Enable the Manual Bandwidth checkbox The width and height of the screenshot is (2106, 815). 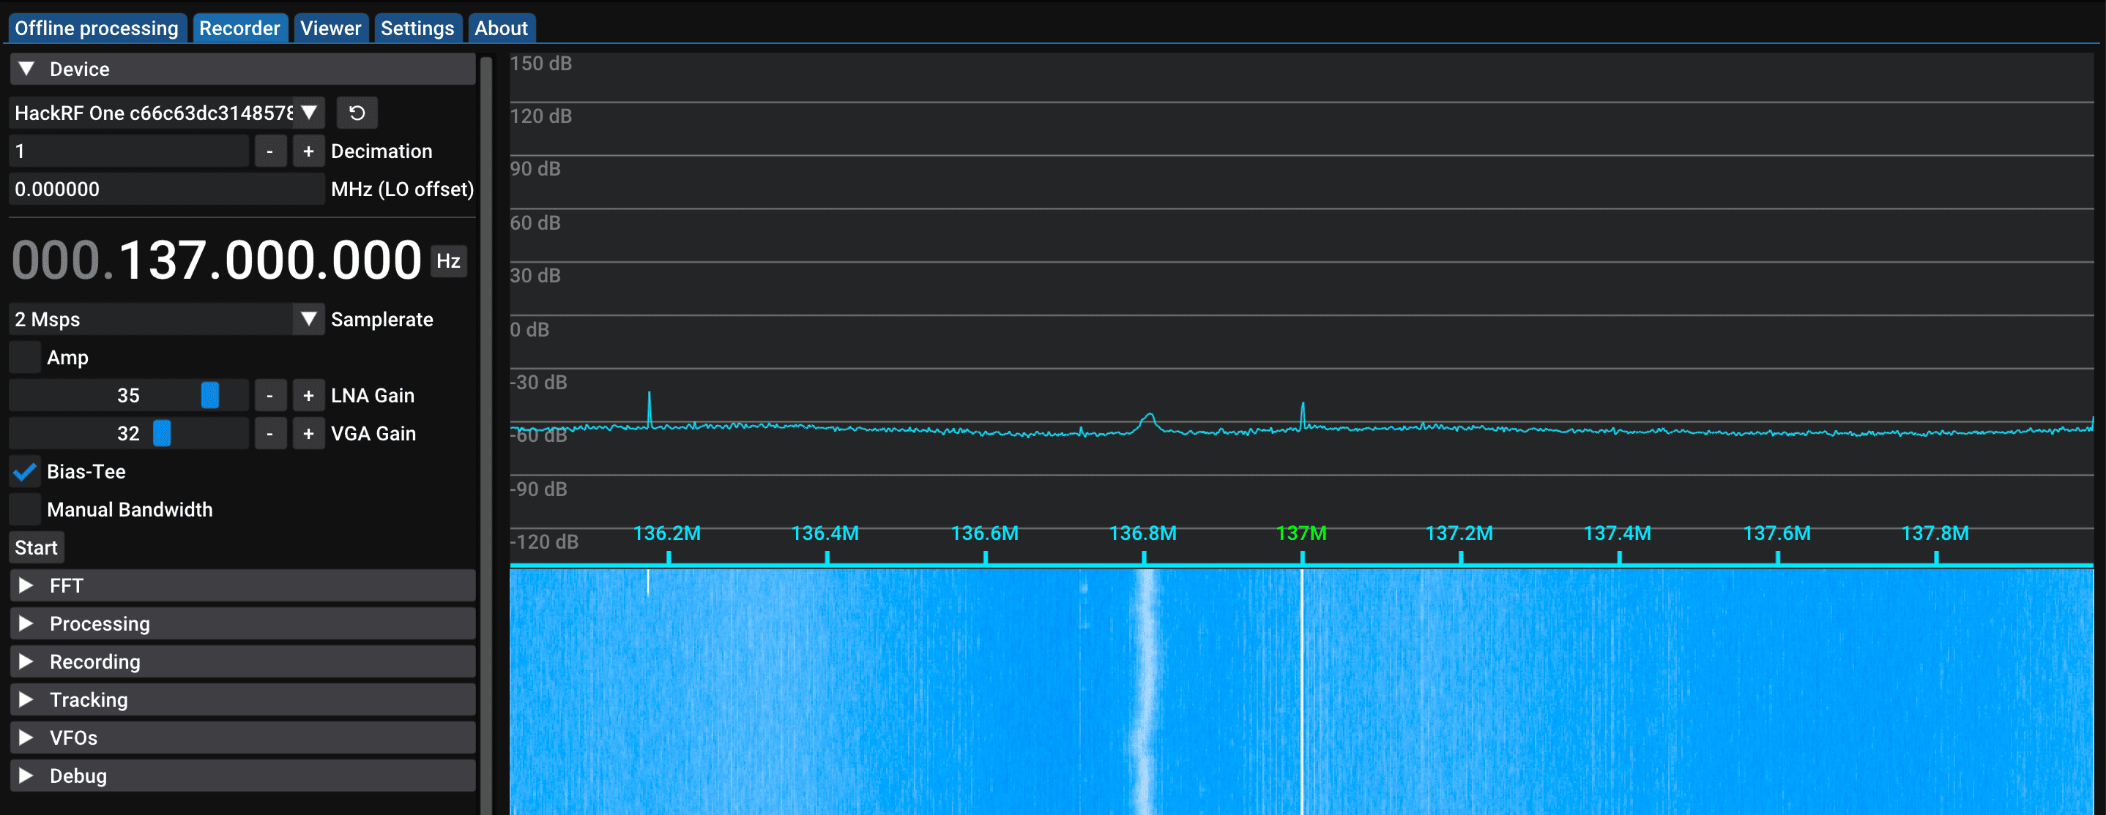pos(26,510)
